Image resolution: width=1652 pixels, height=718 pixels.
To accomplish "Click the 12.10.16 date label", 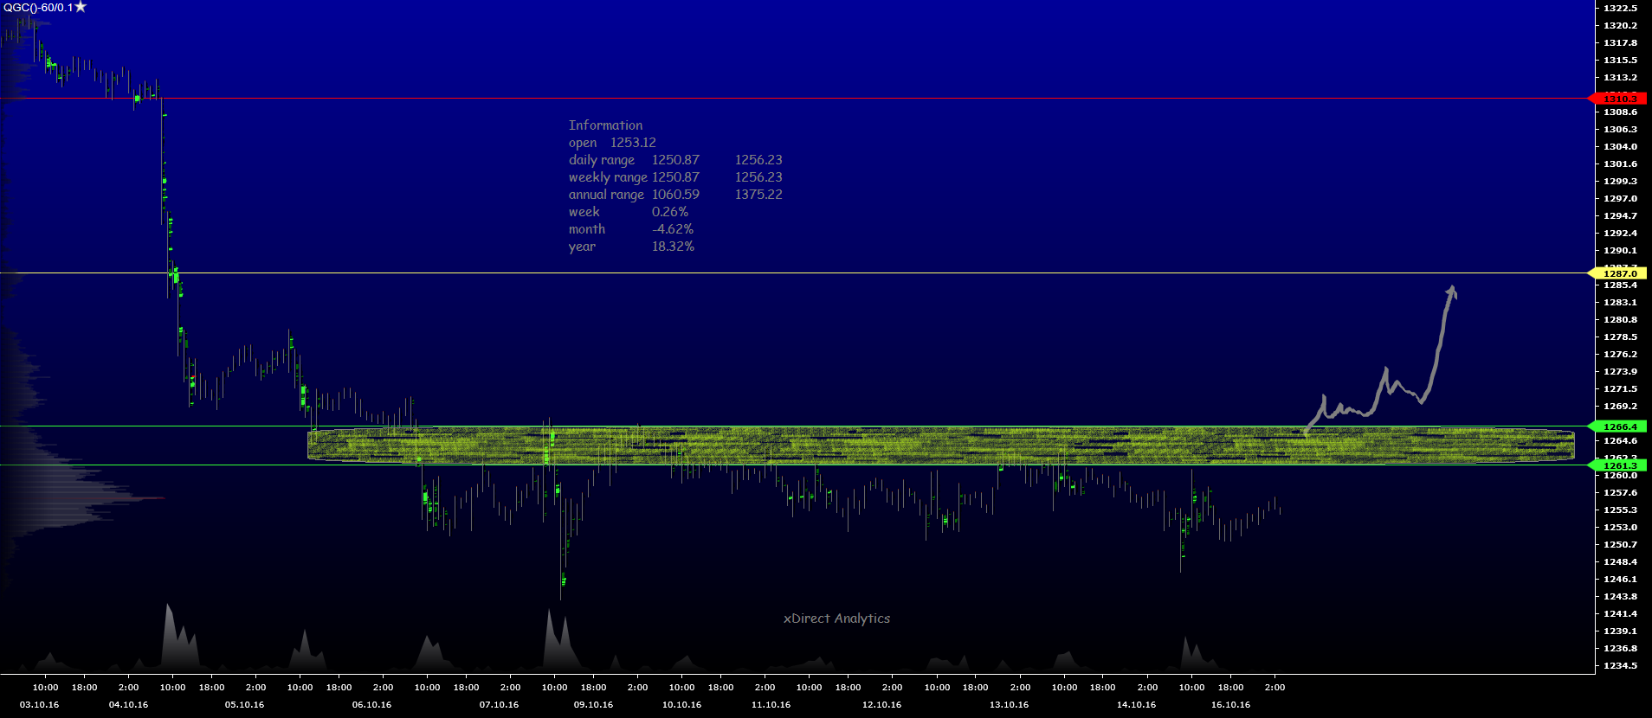I will point(881,705).
